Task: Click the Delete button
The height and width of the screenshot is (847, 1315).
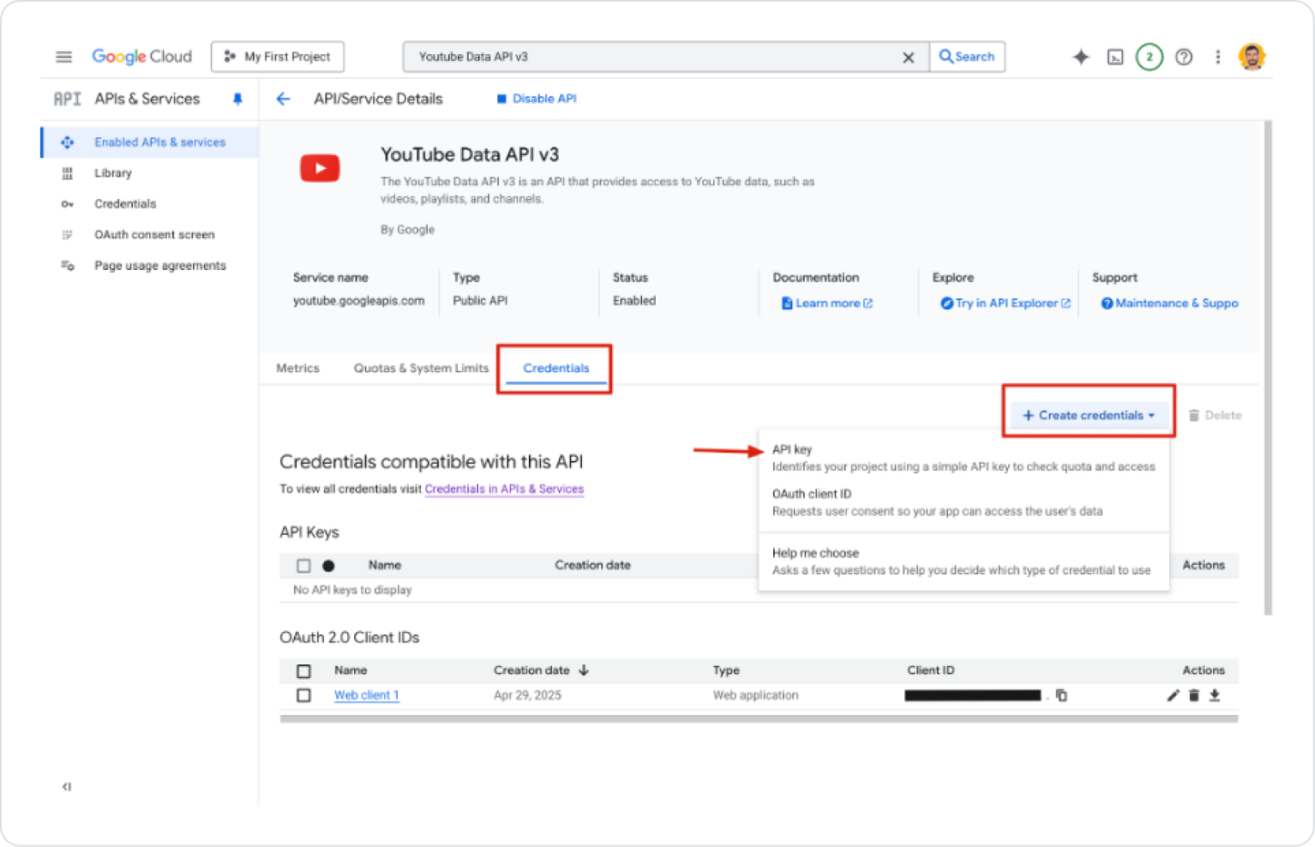Action: point(1215,415)
